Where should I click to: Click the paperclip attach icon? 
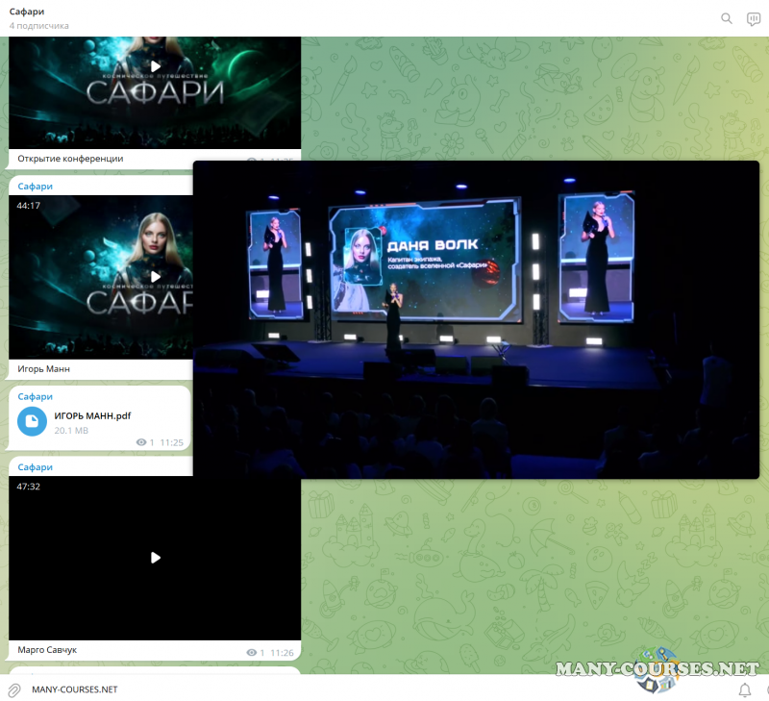[x=14, y=689]
